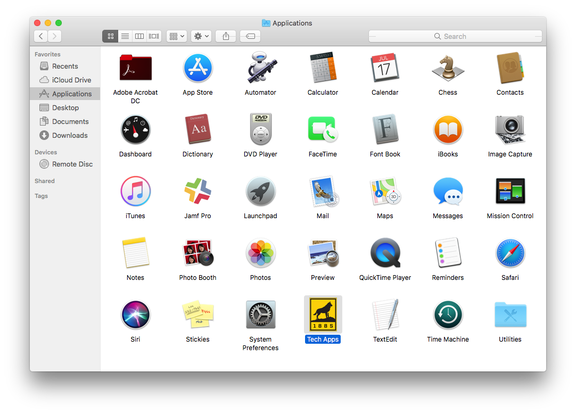Click the Contacts app icon

(510, 68)
